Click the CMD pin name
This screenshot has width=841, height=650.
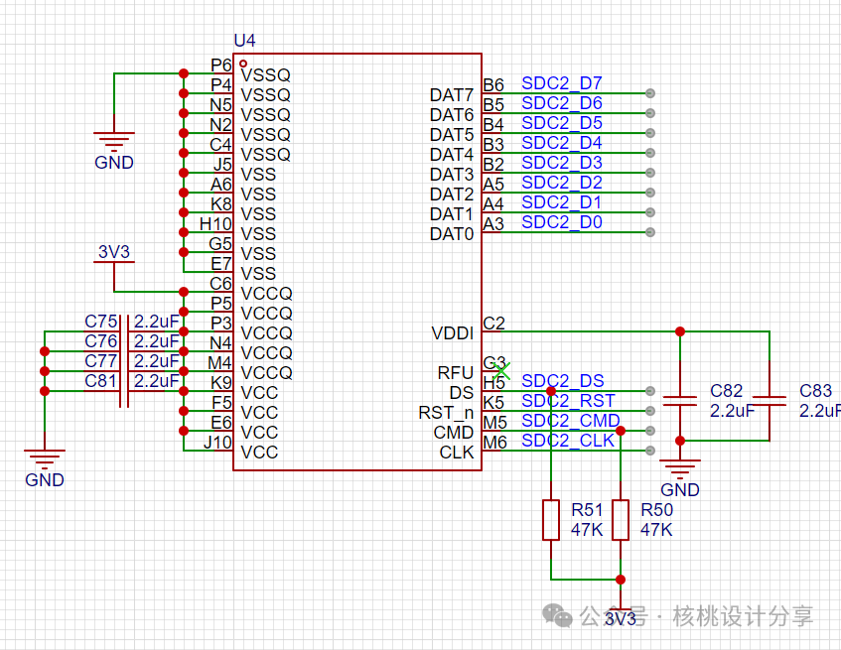click(x=454, y=433)
